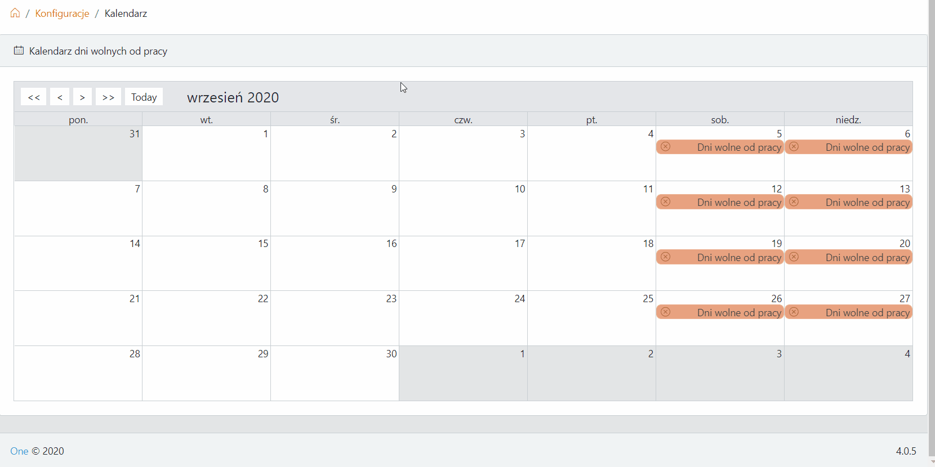Screen dimensions: 935x467
Task: Remove day off on September 13
Action: point(794,202)
